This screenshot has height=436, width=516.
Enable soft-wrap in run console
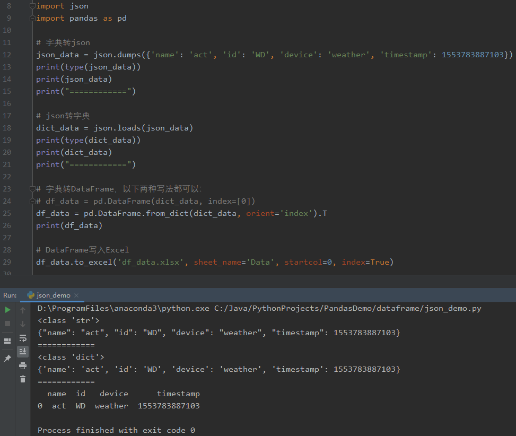coord(22,338)
